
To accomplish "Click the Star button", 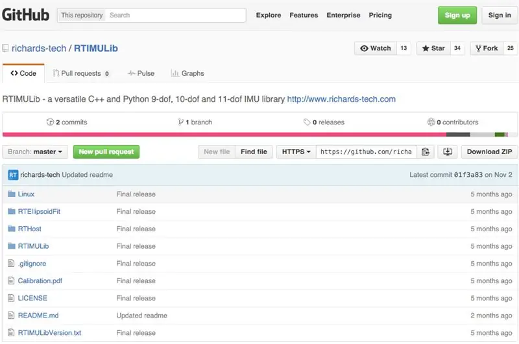I will click(433, 48).
